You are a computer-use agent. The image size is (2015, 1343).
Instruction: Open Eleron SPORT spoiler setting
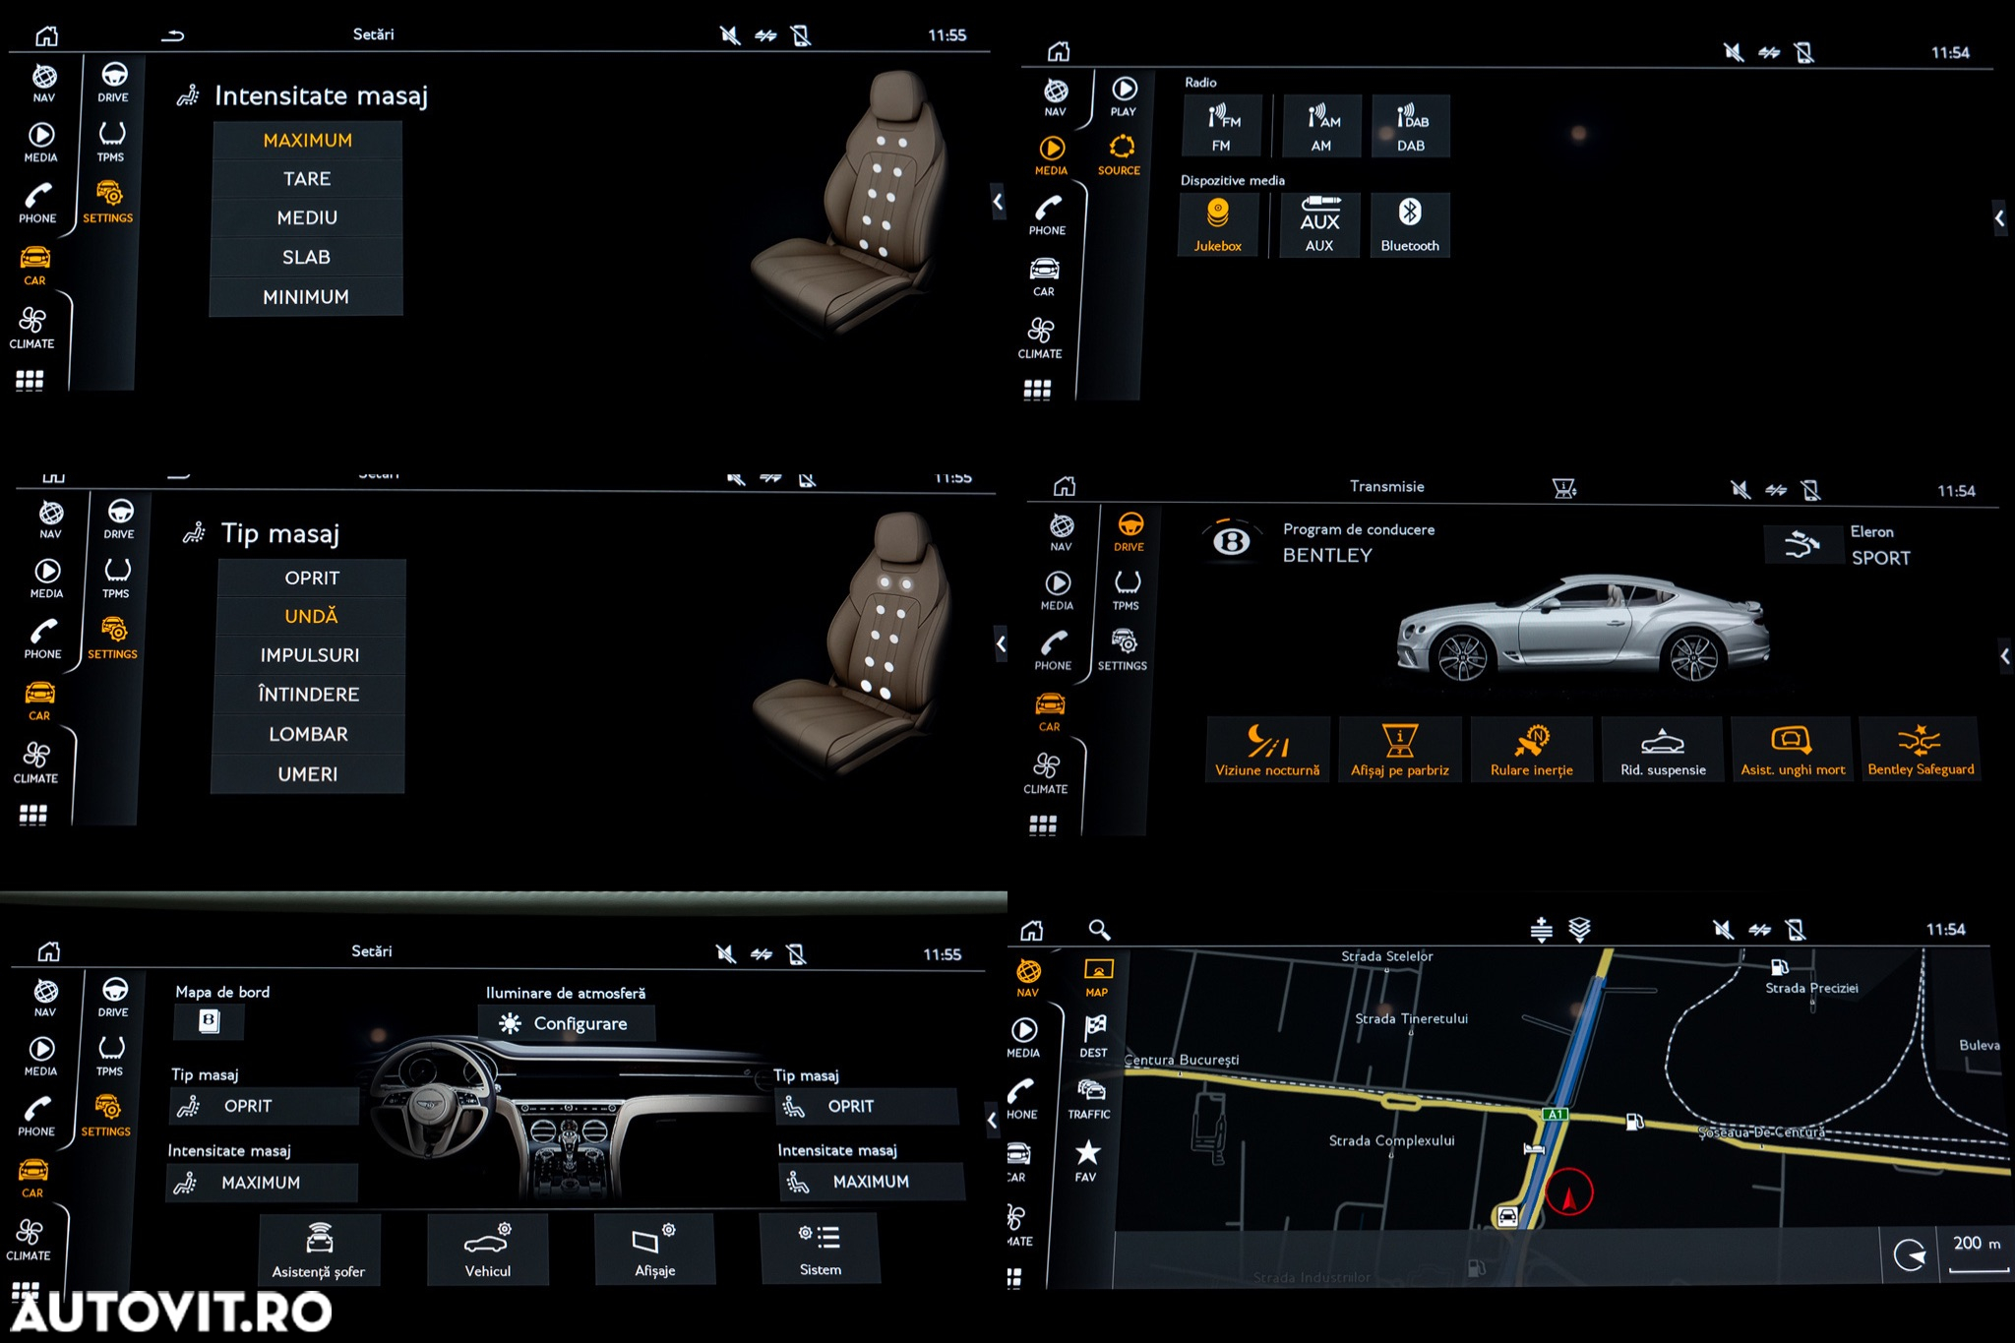[x=1840, y=544]
